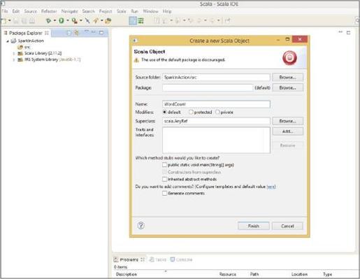This screenshot has height=279, width=360.
Task: Click the greyed Forward navigation arrow
Action: pos(213,21)
